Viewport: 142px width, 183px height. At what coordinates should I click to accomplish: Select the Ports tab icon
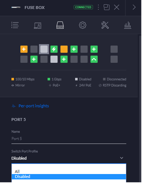[x=60, y=25]
